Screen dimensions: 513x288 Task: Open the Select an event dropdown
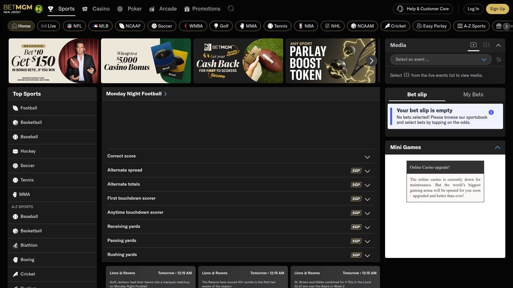pos(440,60)
